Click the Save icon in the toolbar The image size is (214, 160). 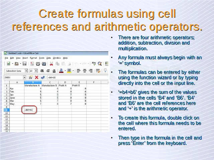[x=24, y=64]
